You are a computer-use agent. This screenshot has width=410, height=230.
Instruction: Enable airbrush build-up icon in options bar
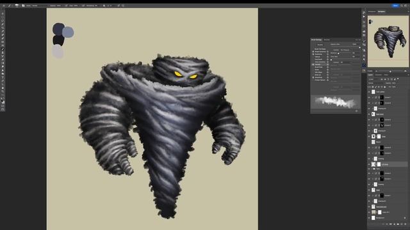[83, 6]
